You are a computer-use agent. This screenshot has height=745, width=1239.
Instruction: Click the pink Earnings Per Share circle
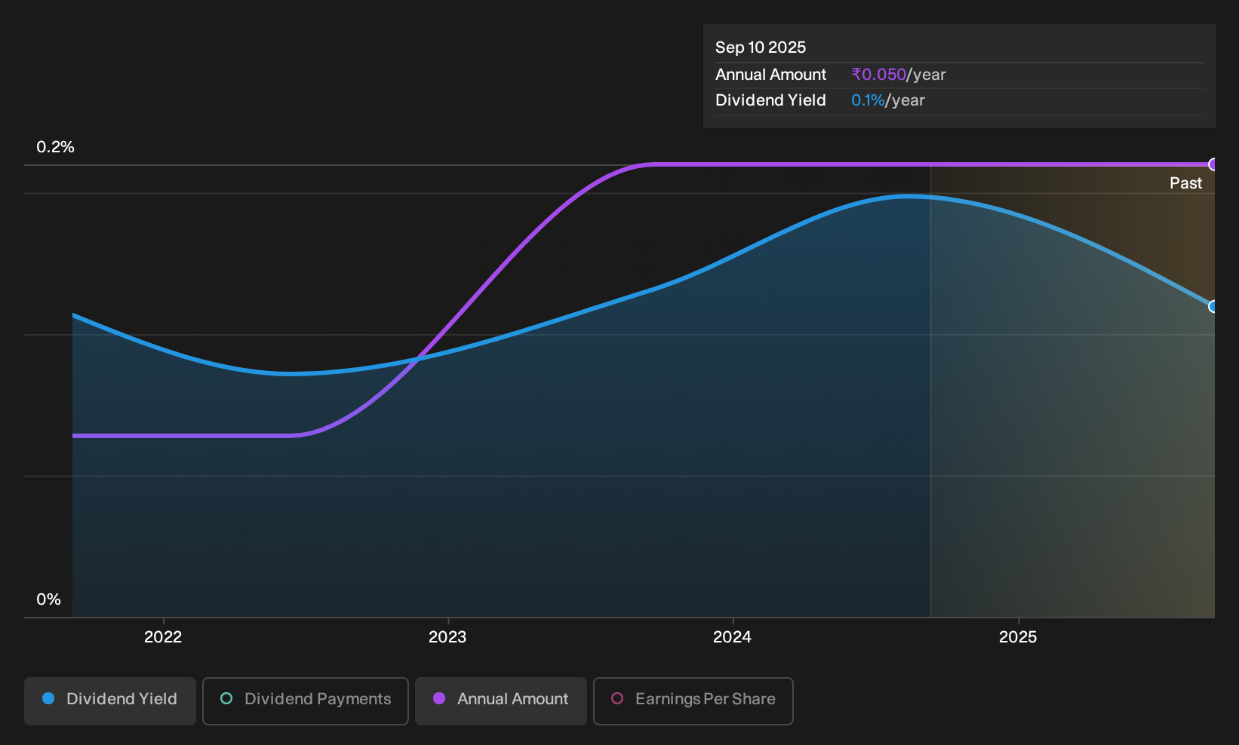[617, 698]
